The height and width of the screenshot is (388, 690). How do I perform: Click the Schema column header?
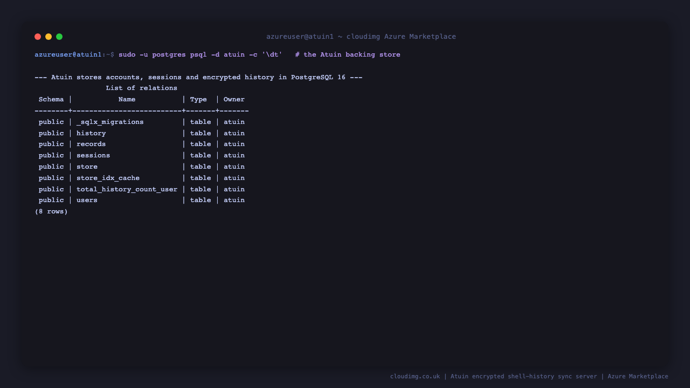point(51,99)
